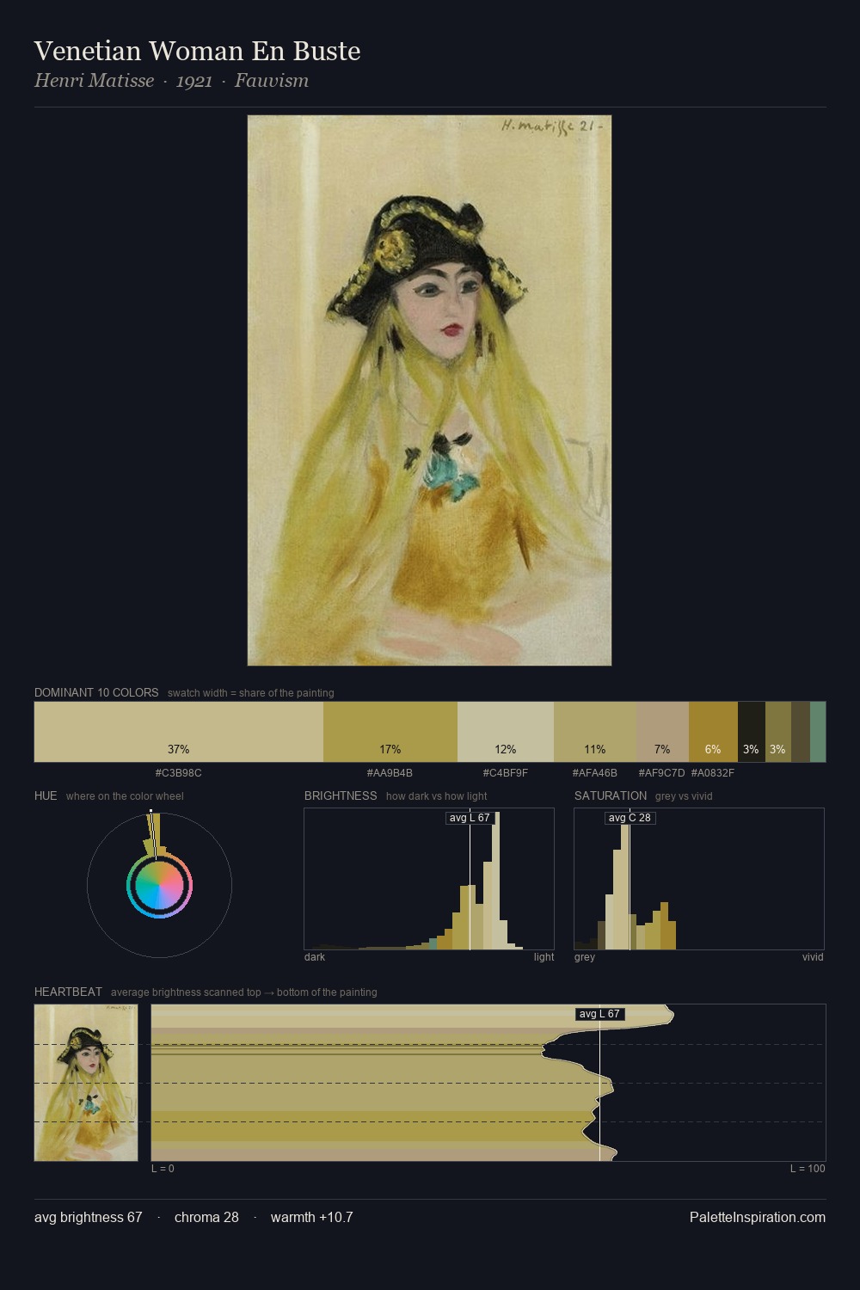Click the 'vivid' axis label
The width and height of the screenshot is (860, 1290).
[x=813, y=957]
